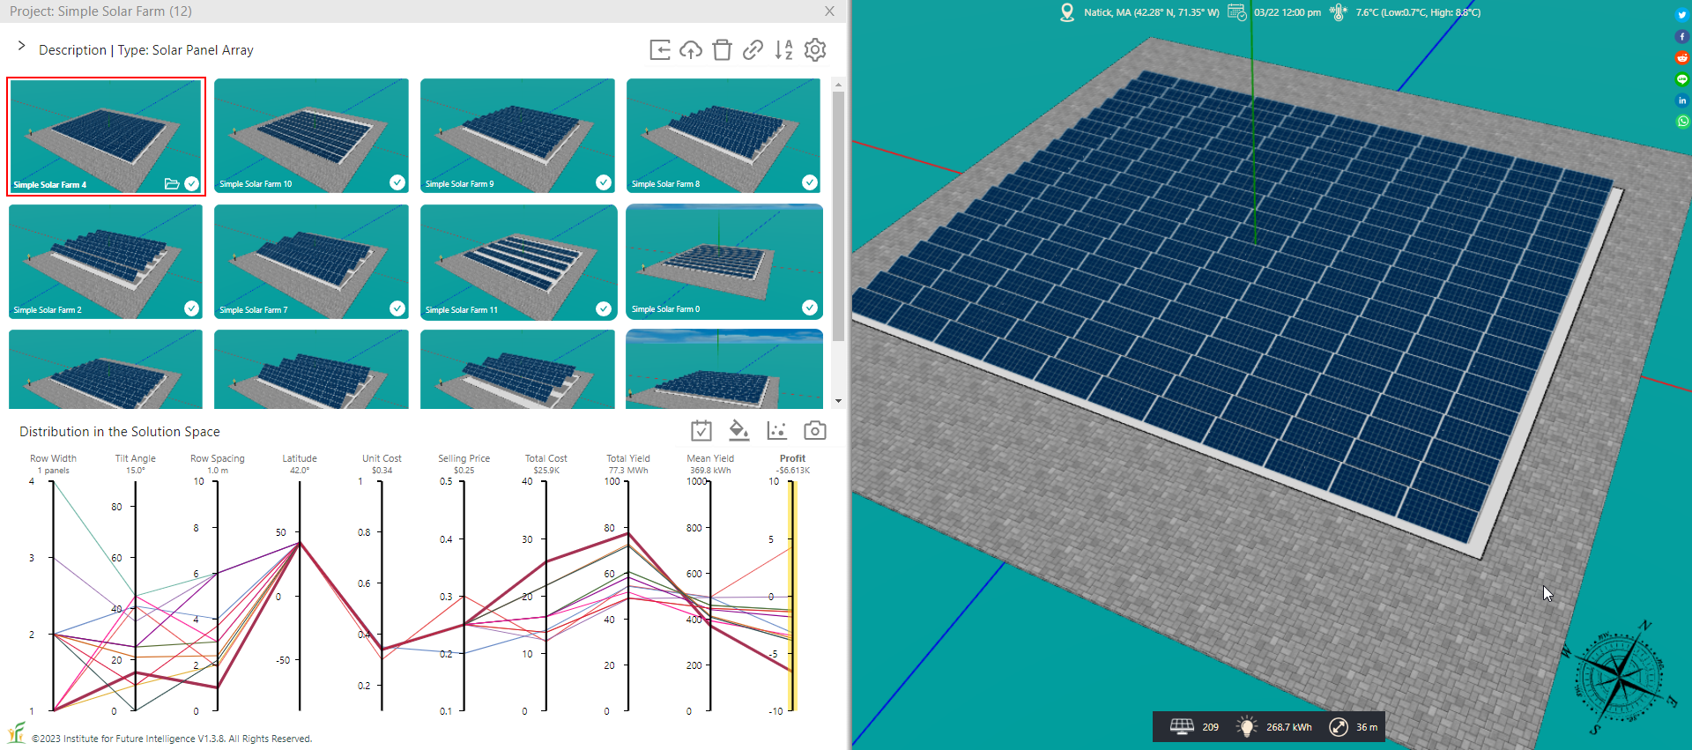Click the chain link icon
The width and height of the screenshot is (1692, 750).
coord(753,50)
